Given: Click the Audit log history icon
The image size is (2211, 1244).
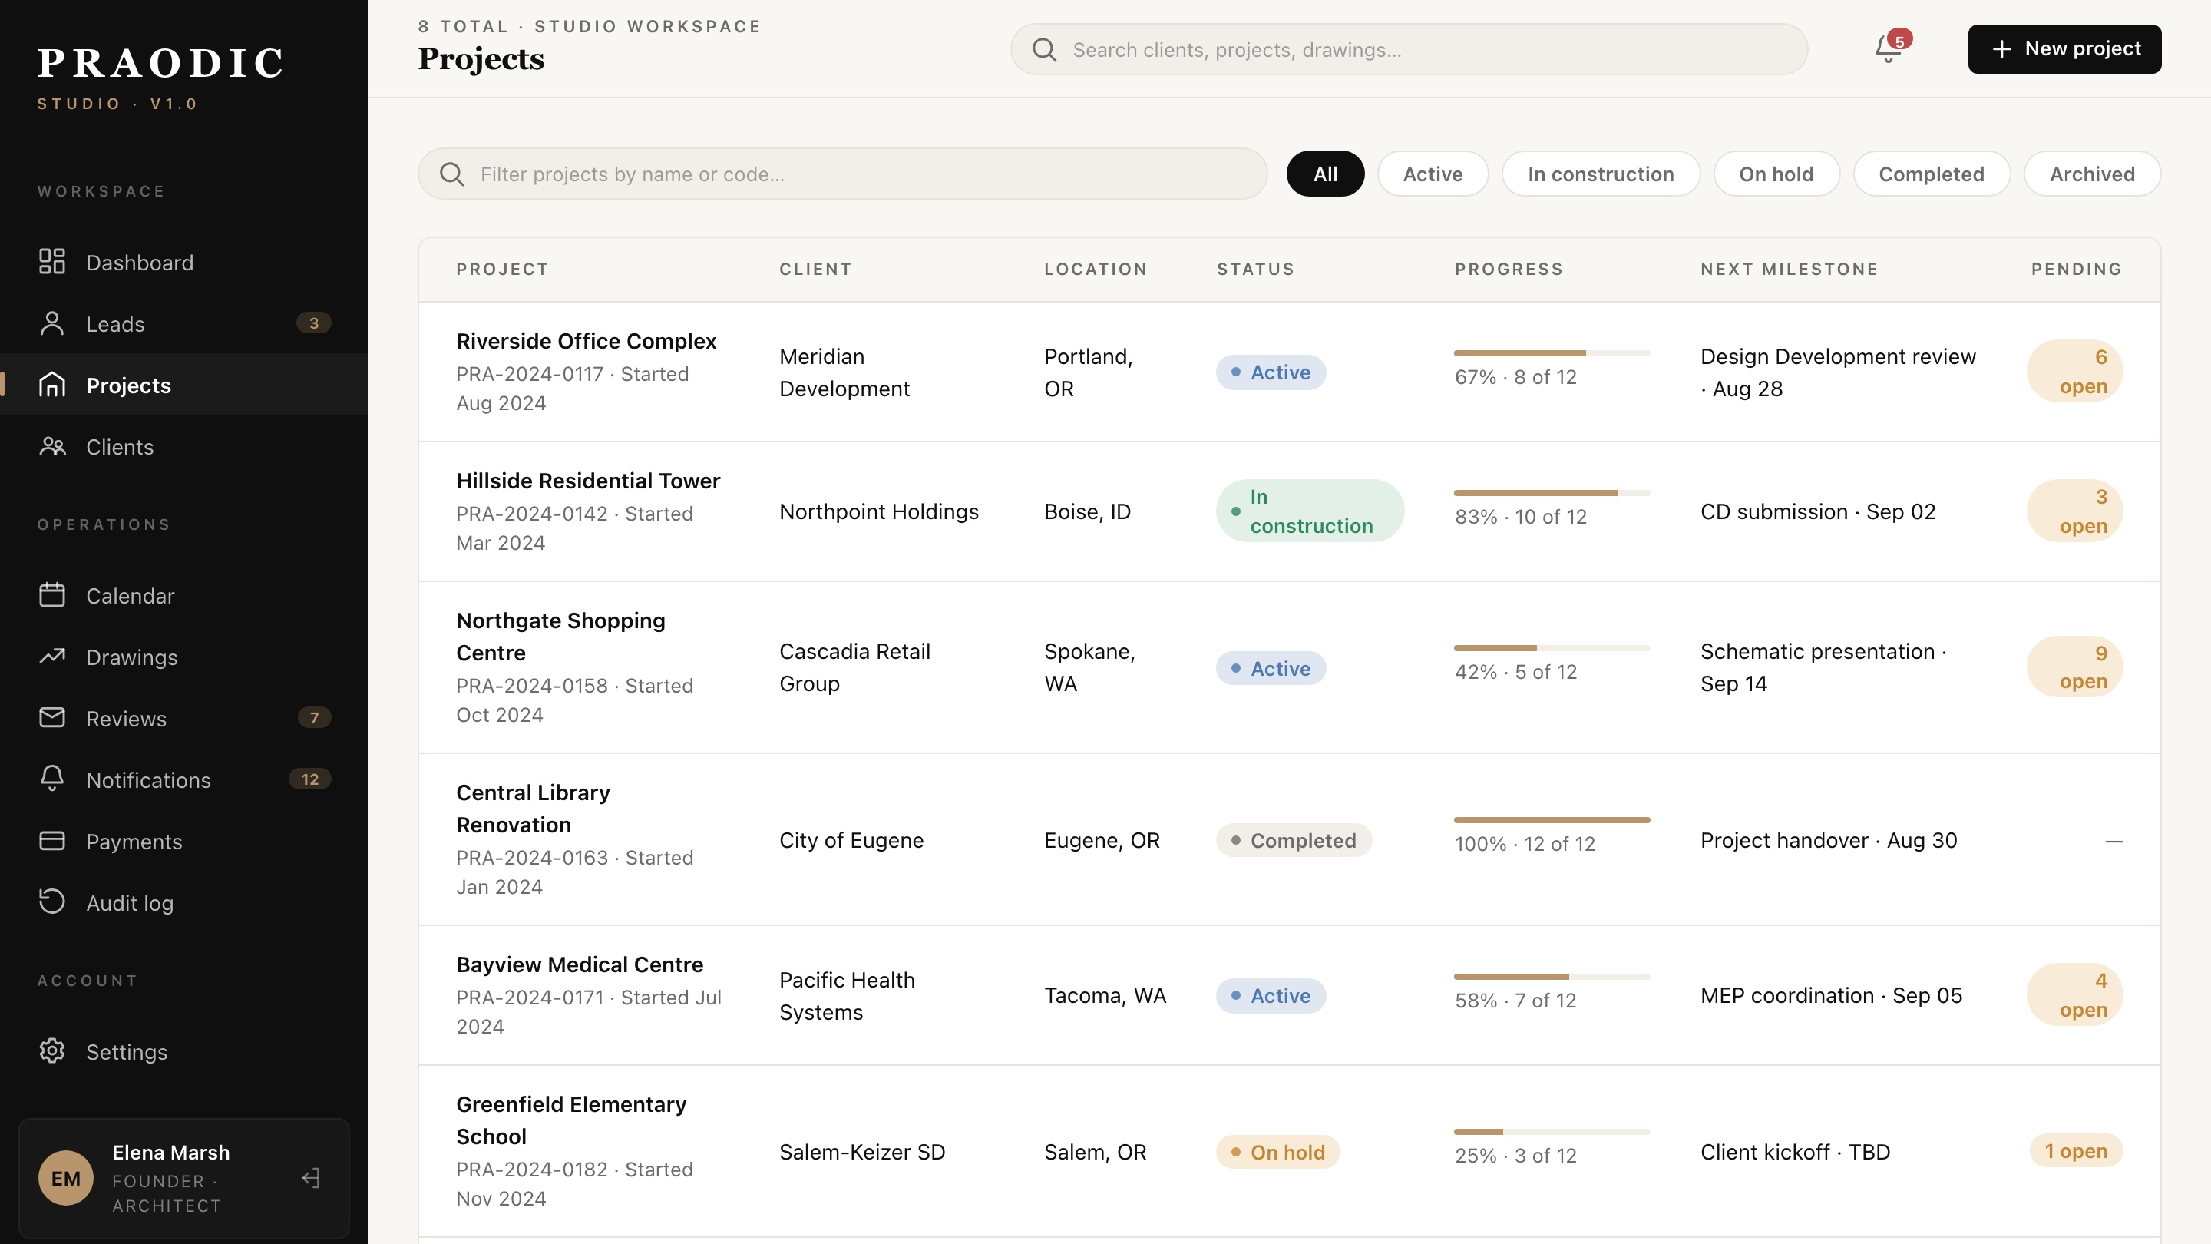Looking at the screenshot, I should point(51,902).
